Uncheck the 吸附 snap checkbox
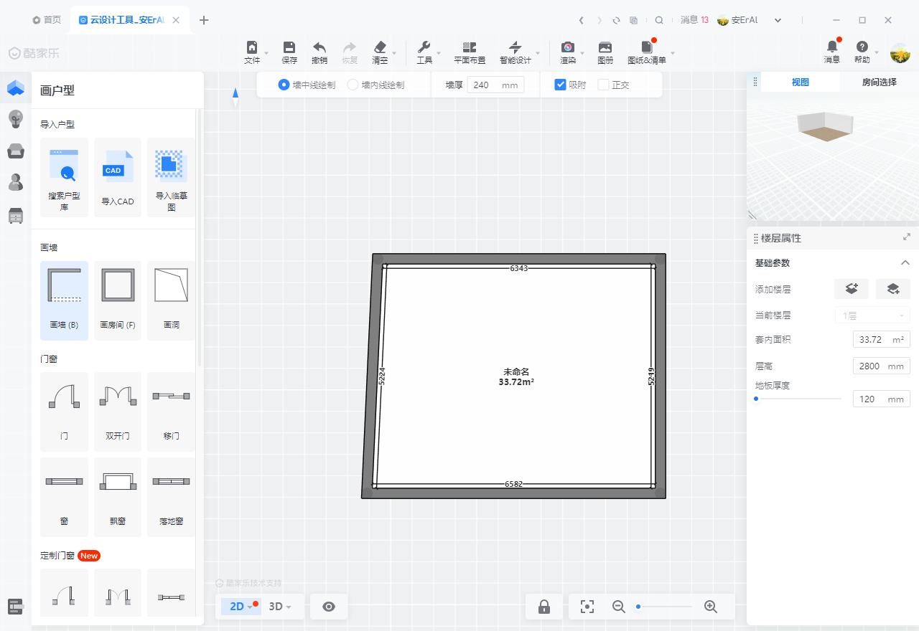Image resolution: width=919 pixels, height=631 pixels. pos(561,85)
